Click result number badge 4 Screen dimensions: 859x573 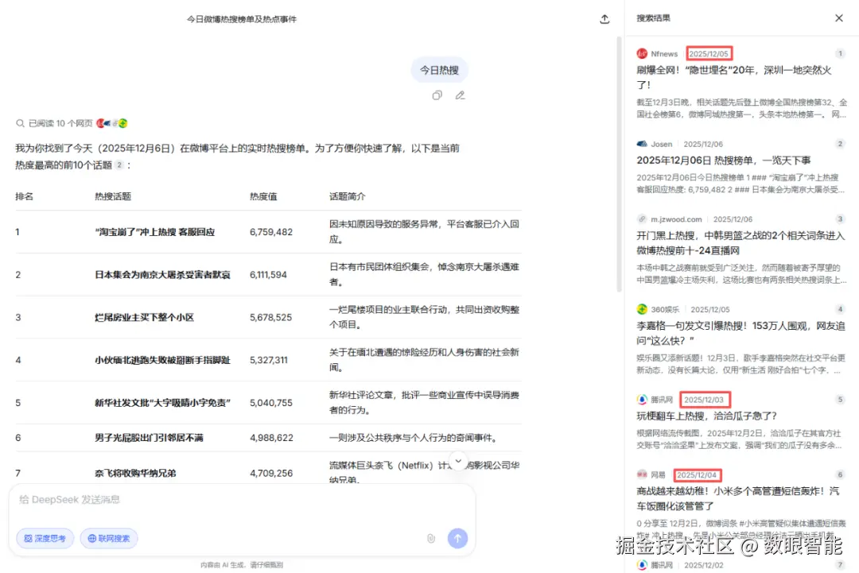[x=840, y=309]
